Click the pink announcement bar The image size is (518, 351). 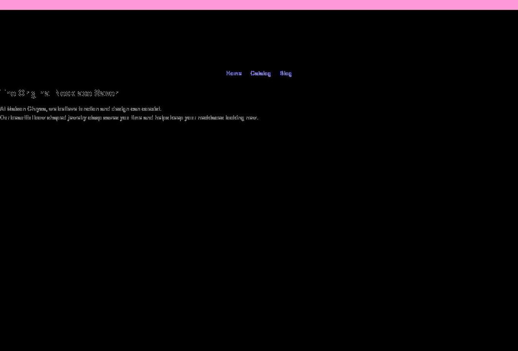point(259,4)
